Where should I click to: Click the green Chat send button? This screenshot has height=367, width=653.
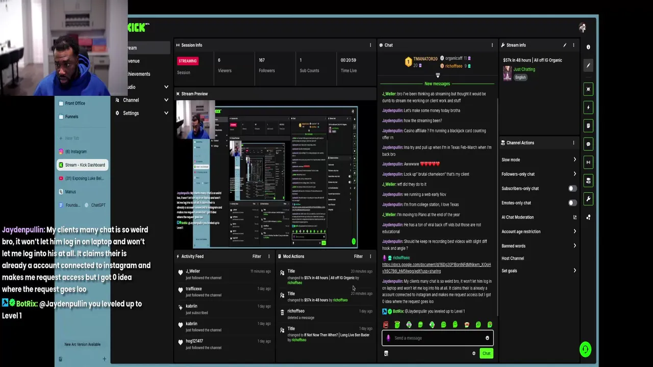[486, 353]
